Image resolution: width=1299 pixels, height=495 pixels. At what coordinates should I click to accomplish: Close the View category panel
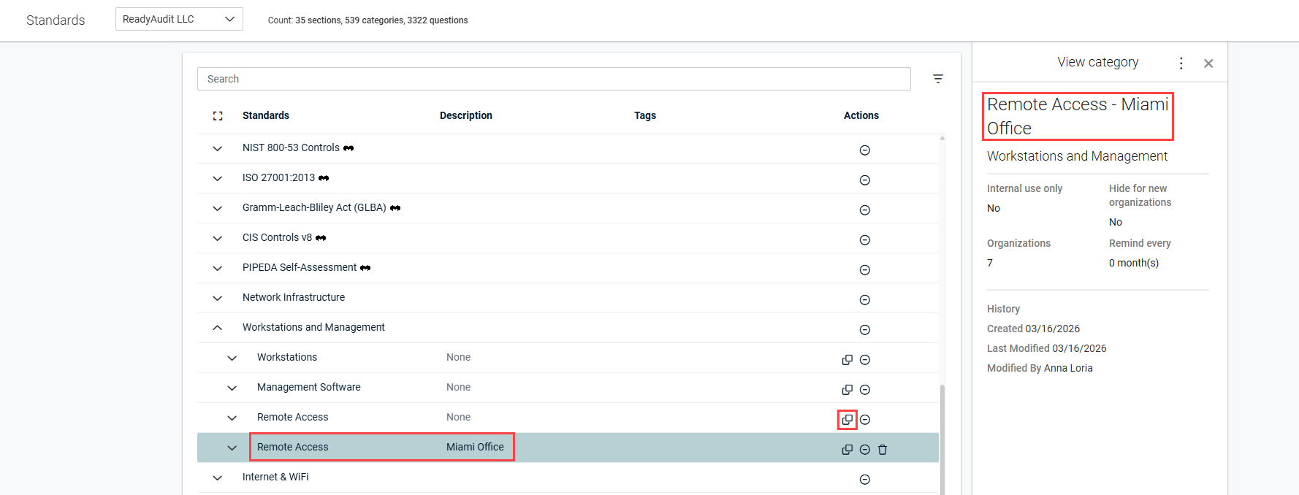pyautogui.click(x=1208, y=64)
